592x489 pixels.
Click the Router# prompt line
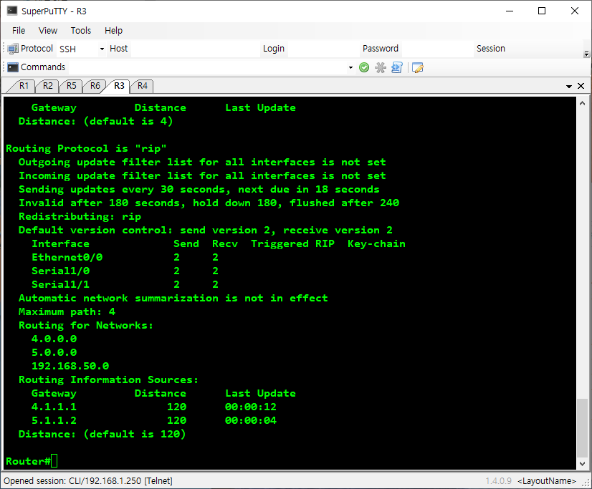32,461
